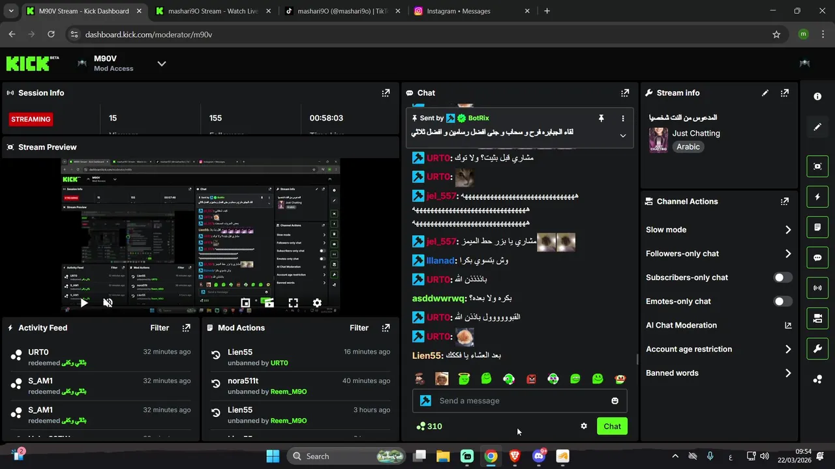Click the green Chat send button
The image size is (835, 469).
click(x=612, y=426)
